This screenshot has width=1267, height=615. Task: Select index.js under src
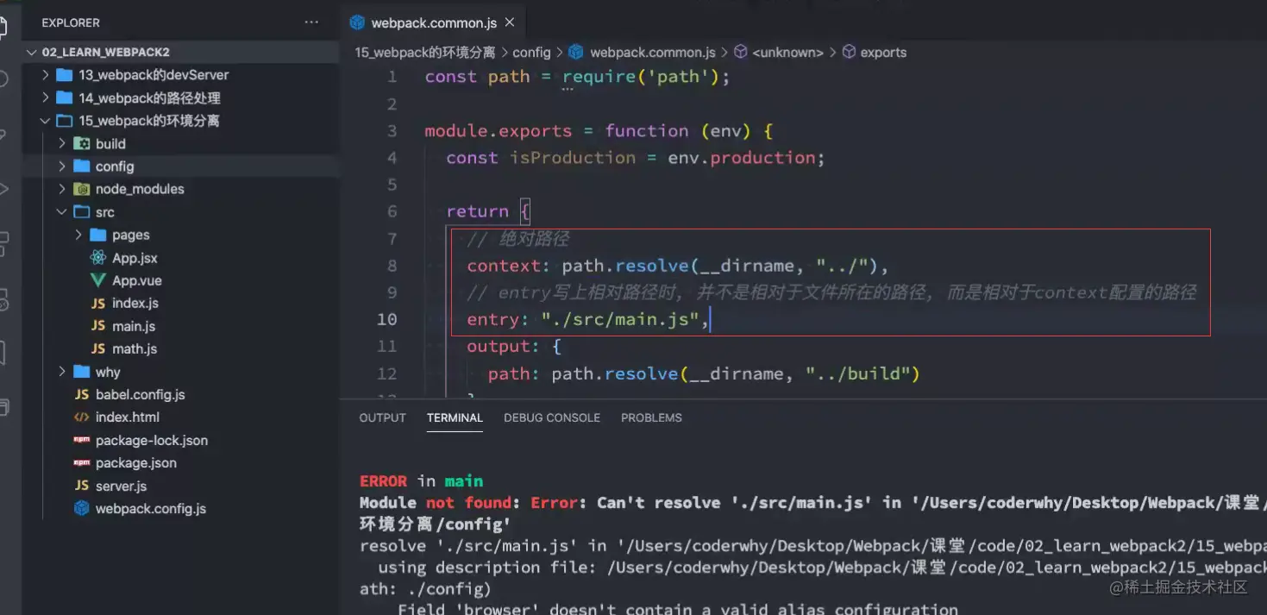tap(135, 304)
